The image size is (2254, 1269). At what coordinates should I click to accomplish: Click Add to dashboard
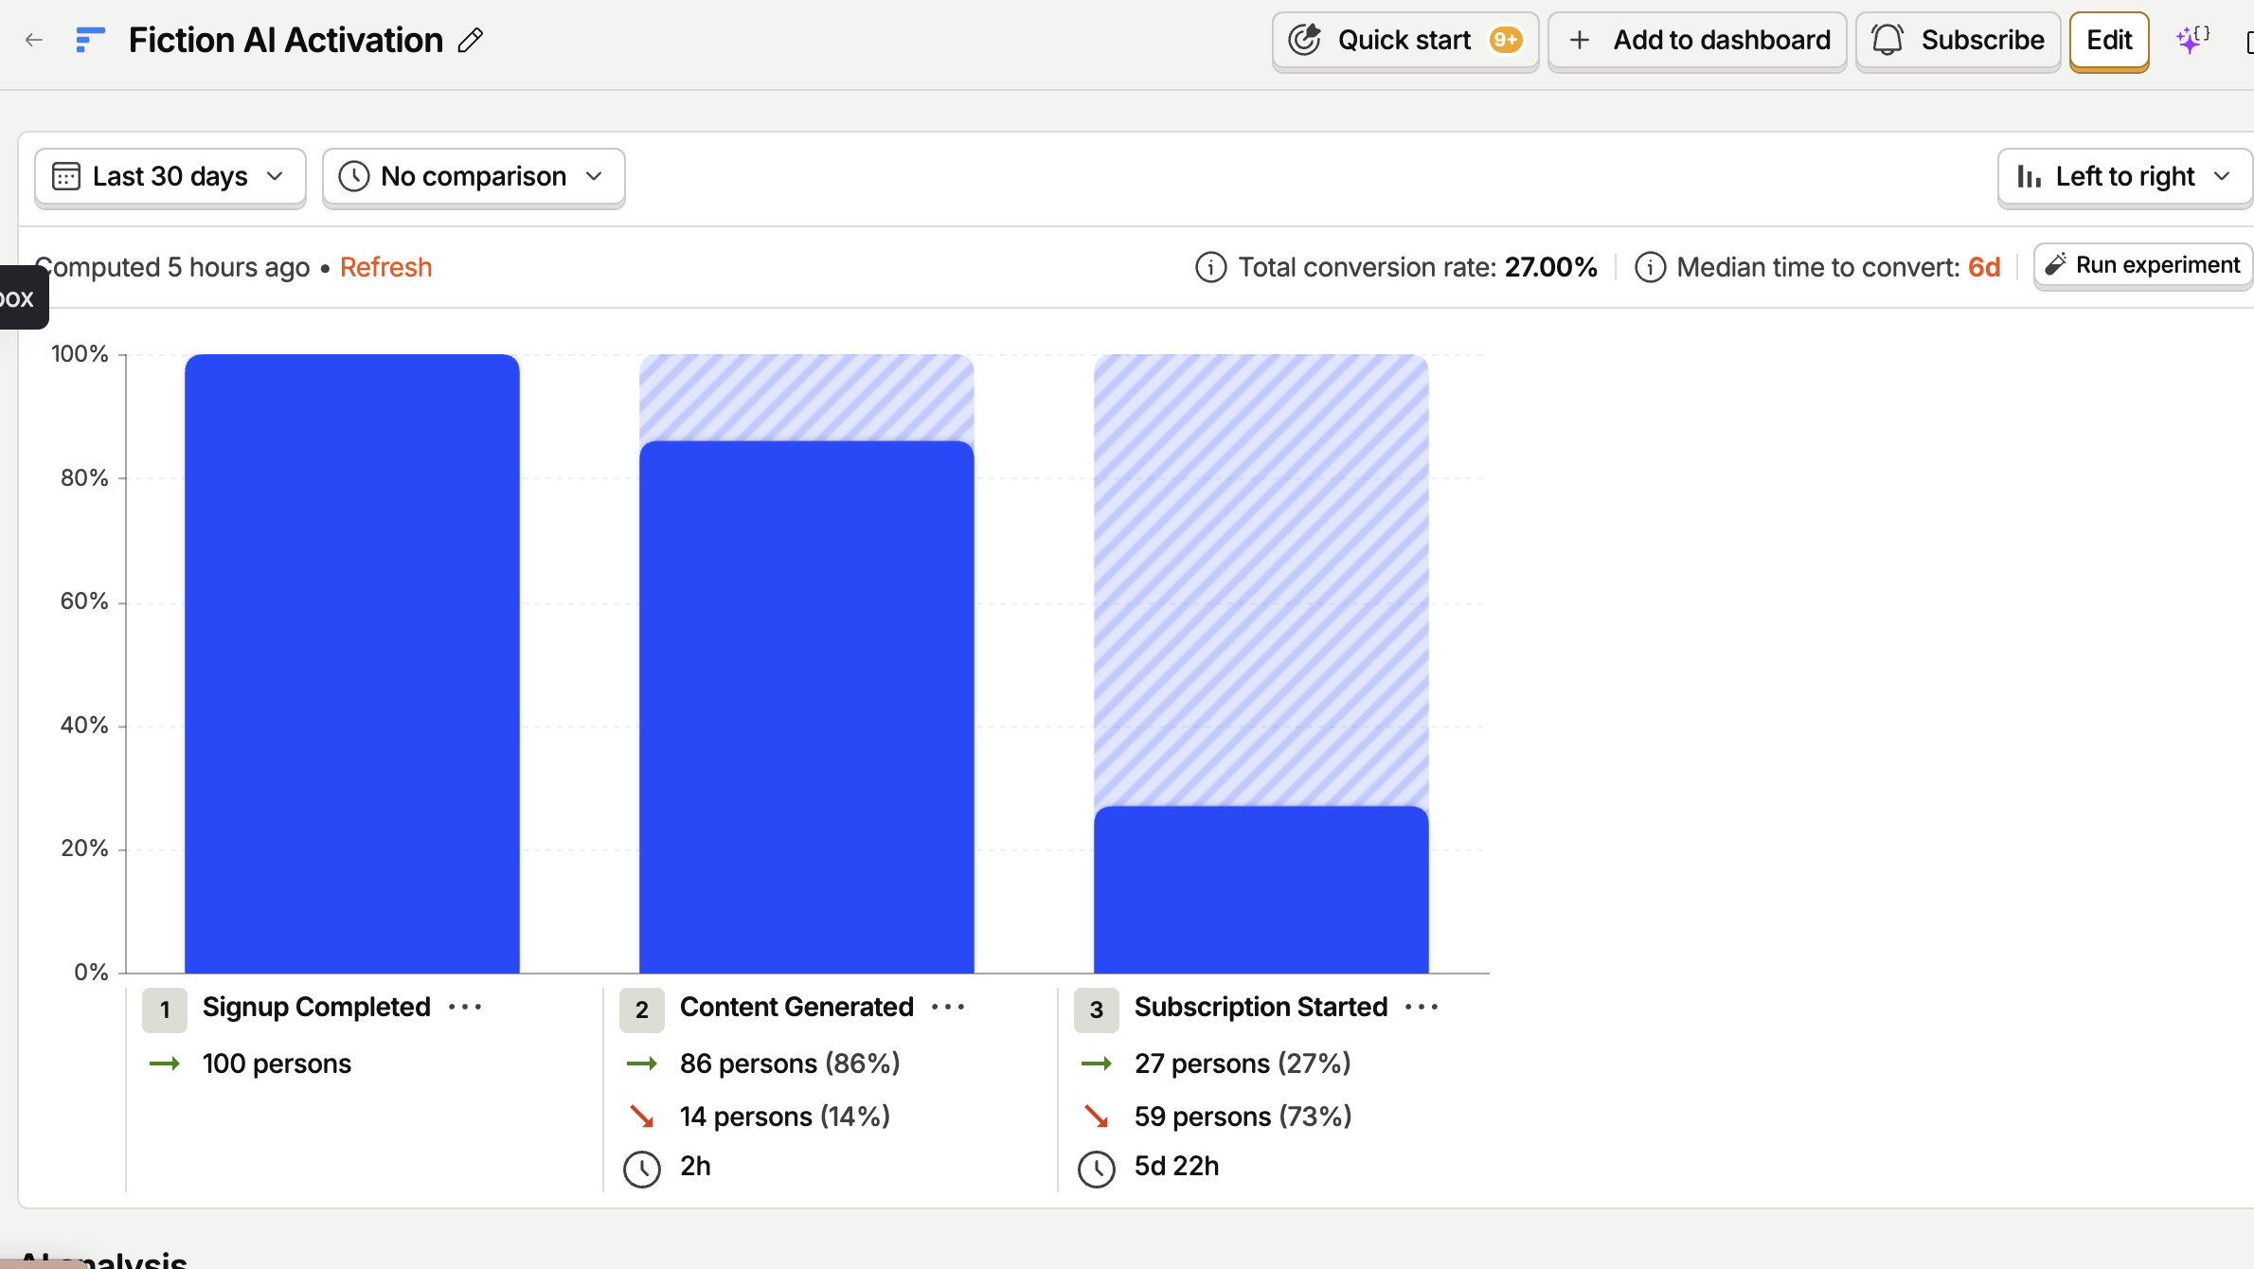pos(1697,41)
